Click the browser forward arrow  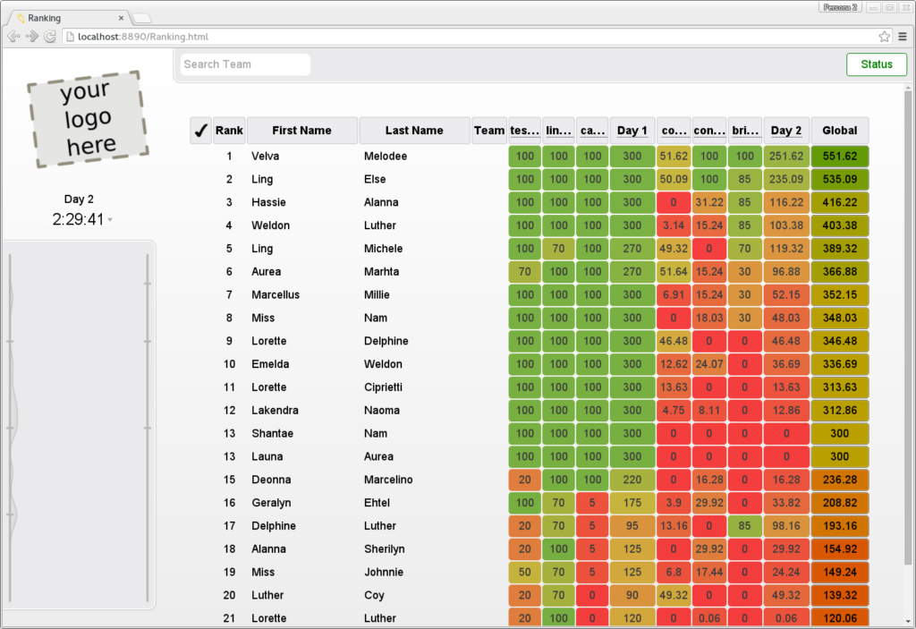click(x=31, y=37)
